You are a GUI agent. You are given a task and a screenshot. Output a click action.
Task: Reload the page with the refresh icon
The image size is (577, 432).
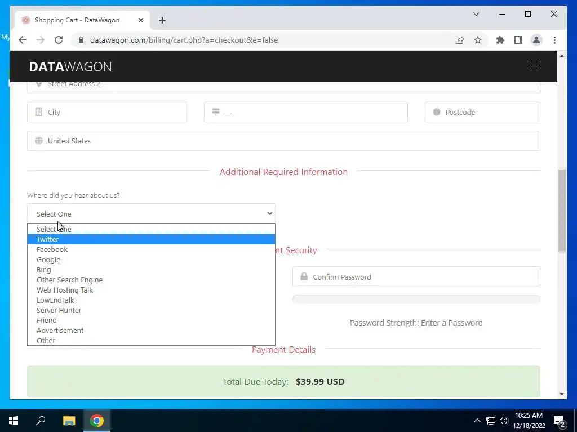click(59, 40)
